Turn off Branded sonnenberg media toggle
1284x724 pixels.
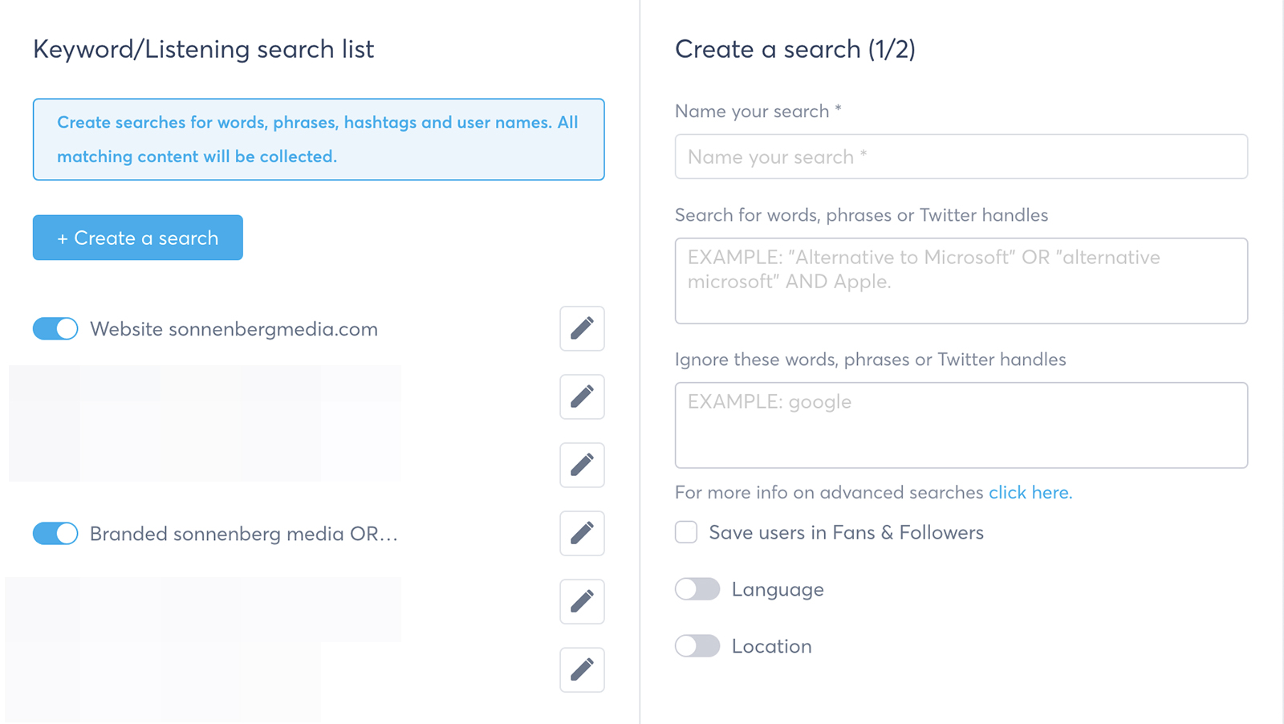55,533
